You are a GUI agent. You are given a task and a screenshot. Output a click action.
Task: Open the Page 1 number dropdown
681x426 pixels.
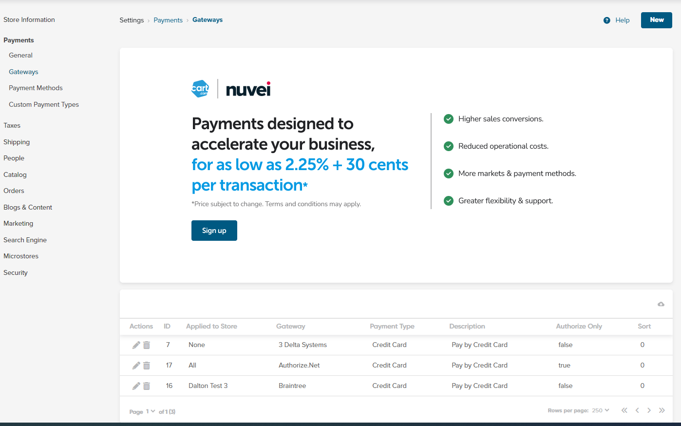tap(151, 411)
